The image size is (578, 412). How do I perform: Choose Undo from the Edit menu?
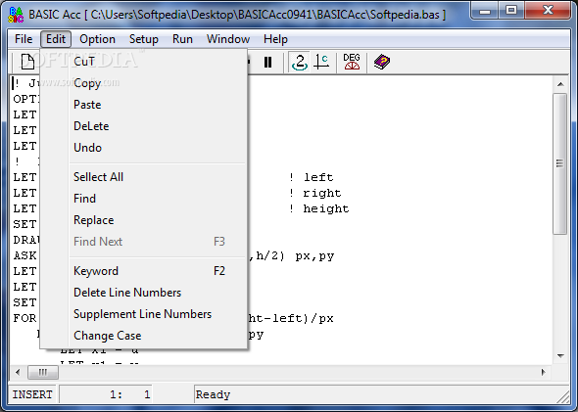click(x=144, y=148)
